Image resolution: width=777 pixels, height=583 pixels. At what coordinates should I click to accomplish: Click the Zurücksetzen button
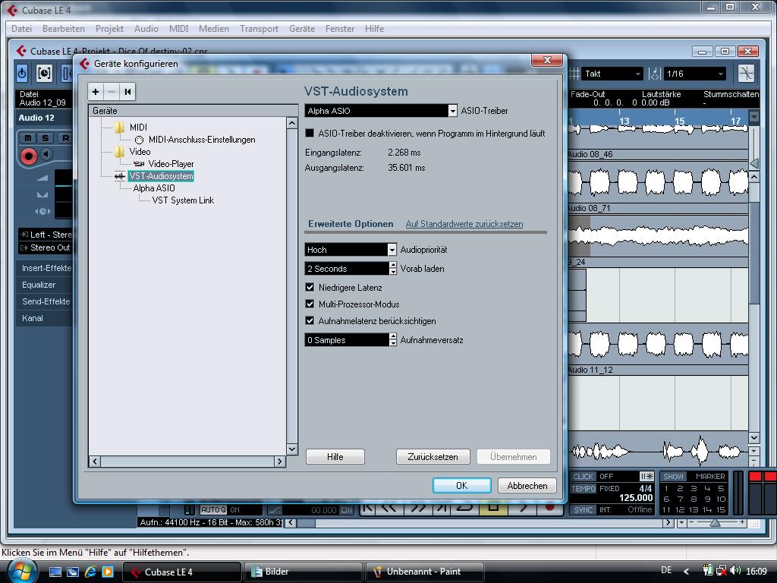click(x=433, y=456)
